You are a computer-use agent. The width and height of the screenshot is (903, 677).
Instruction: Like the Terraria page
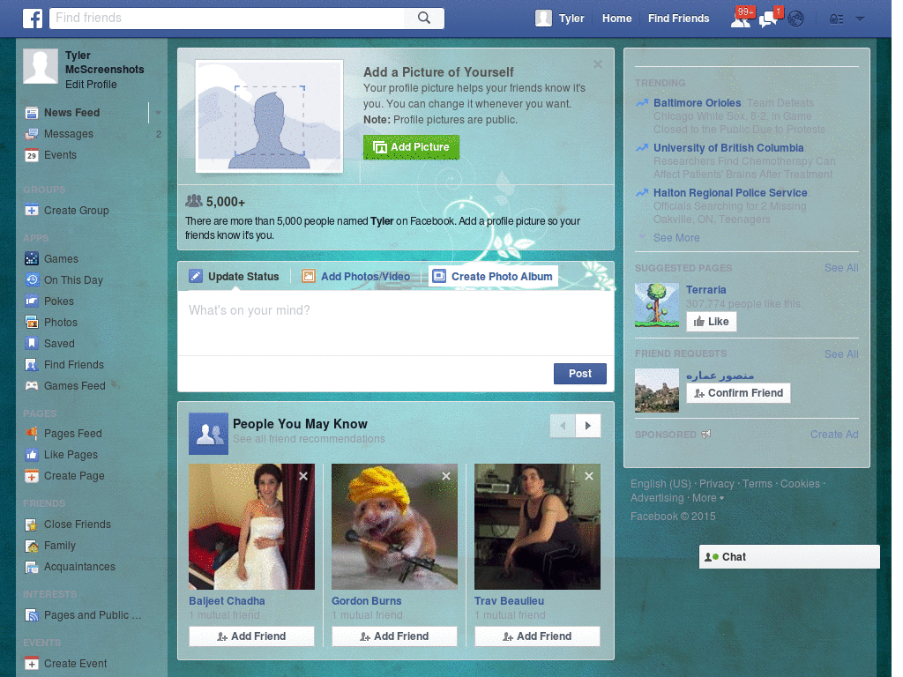[x=712, y=322]
